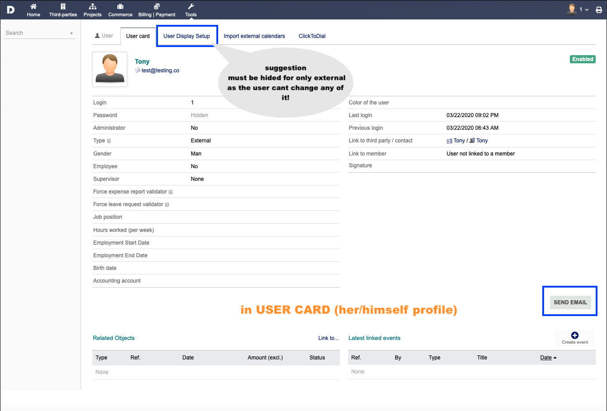Open the Home menu icon
This screenshot has height=411, width=607.
pos(33,7)
